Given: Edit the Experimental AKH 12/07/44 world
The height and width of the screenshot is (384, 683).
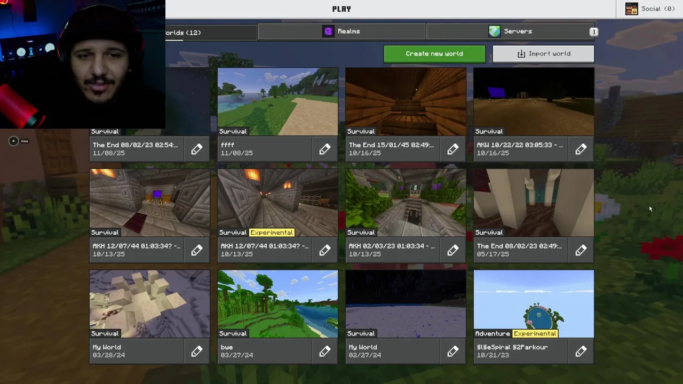Looking at the screenshot, I should [x=325, y=251].
